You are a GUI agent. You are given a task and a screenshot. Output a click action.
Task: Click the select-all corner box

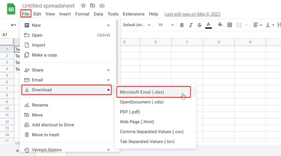pyautogui.click(x=7, y=42)
